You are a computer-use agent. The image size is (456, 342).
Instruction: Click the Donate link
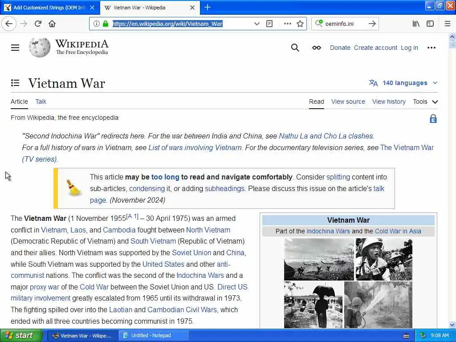coord(340,48)
